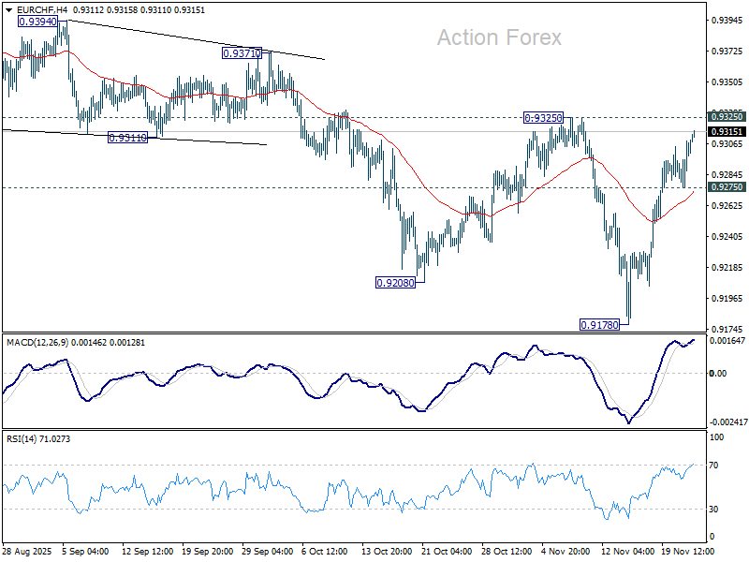This screenshot has width=749, height=562.
Task: Click the 13 Oct 20:00 time label
Action: click(387, 551)
